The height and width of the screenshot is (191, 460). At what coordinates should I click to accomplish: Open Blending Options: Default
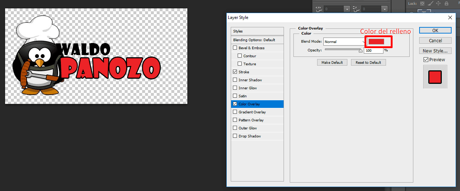point(257,40)
